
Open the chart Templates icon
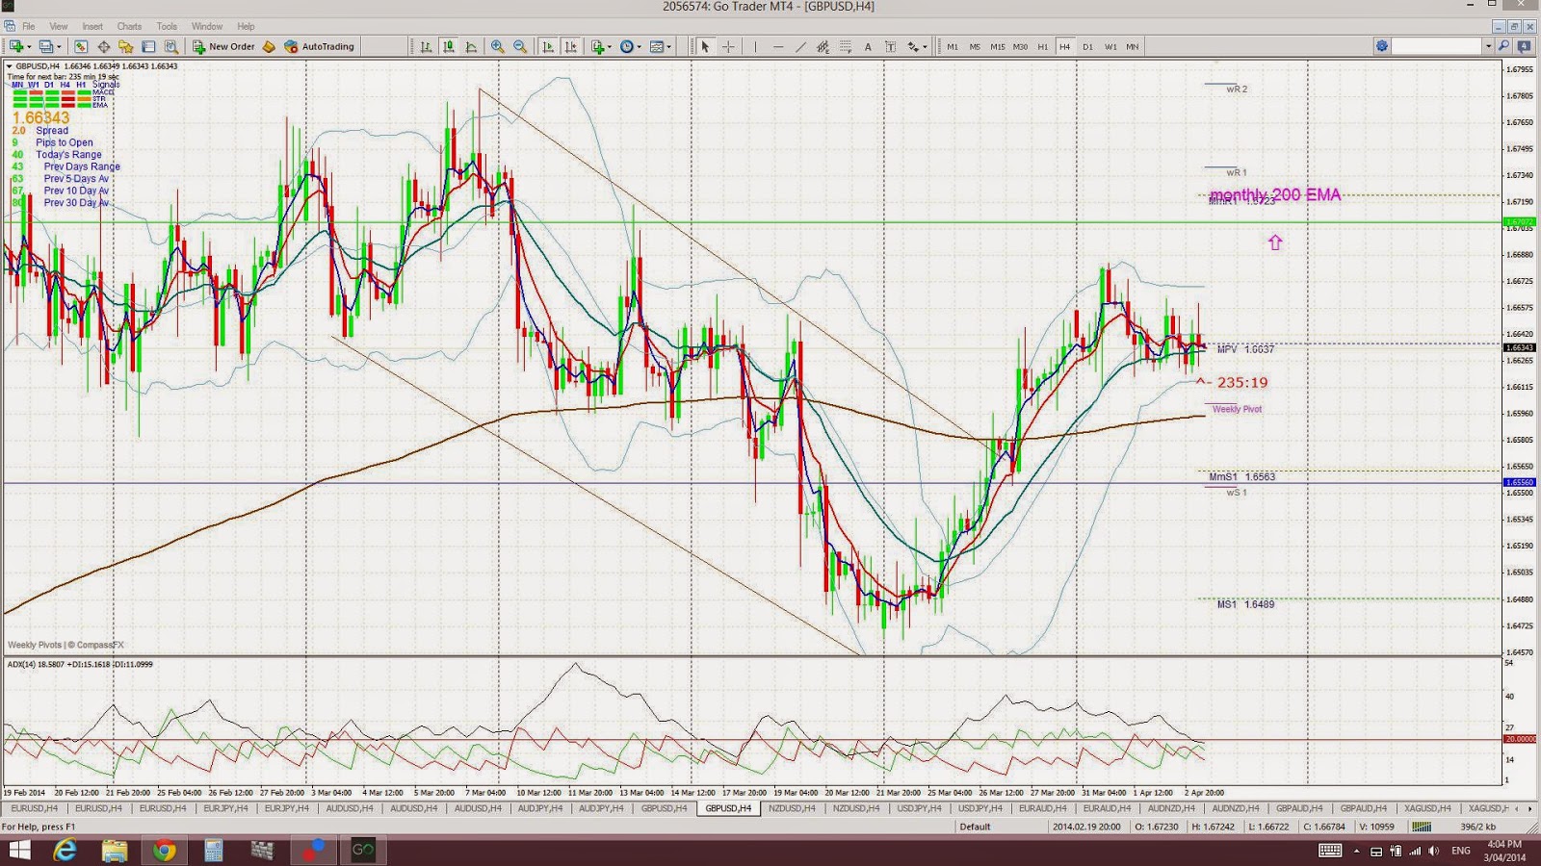tap(656, 46)
